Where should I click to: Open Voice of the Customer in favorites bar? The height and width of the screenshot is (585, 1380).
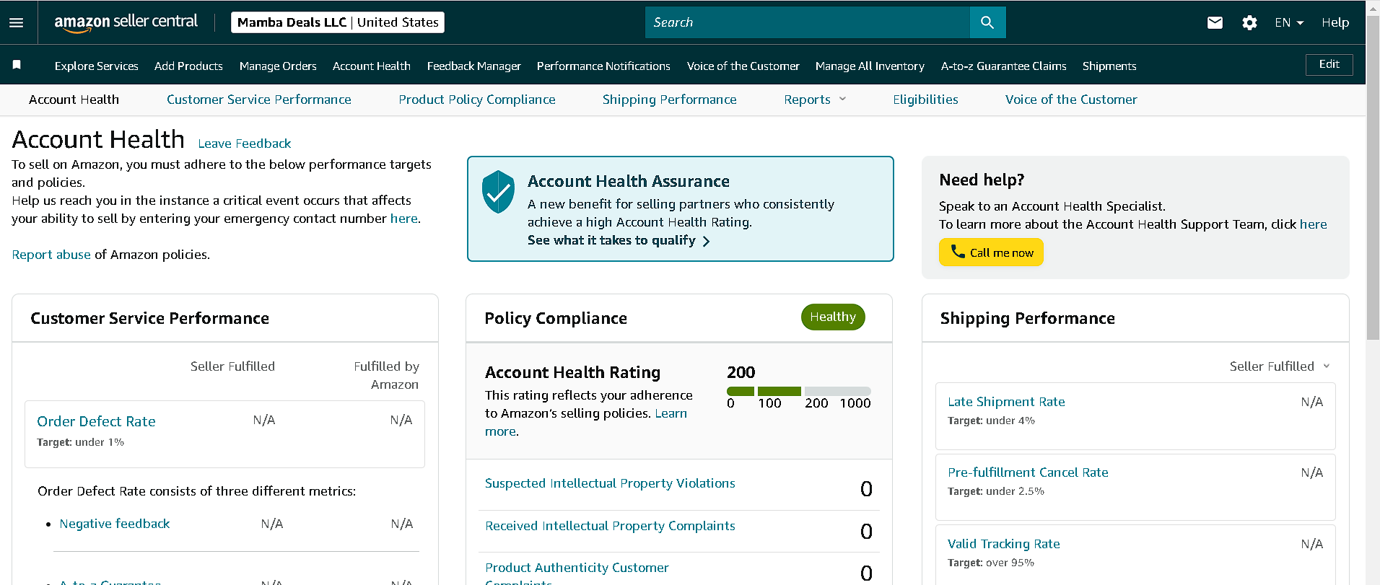click(x=743, y=66)
